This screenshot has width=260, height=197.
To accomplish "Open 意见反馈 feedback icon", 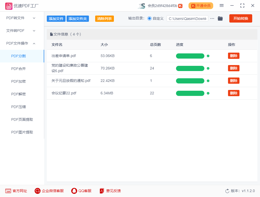I will coord(101,191).
